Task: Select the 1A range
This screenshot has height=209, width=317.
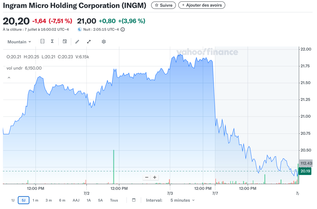Action: tap(89, 200)
